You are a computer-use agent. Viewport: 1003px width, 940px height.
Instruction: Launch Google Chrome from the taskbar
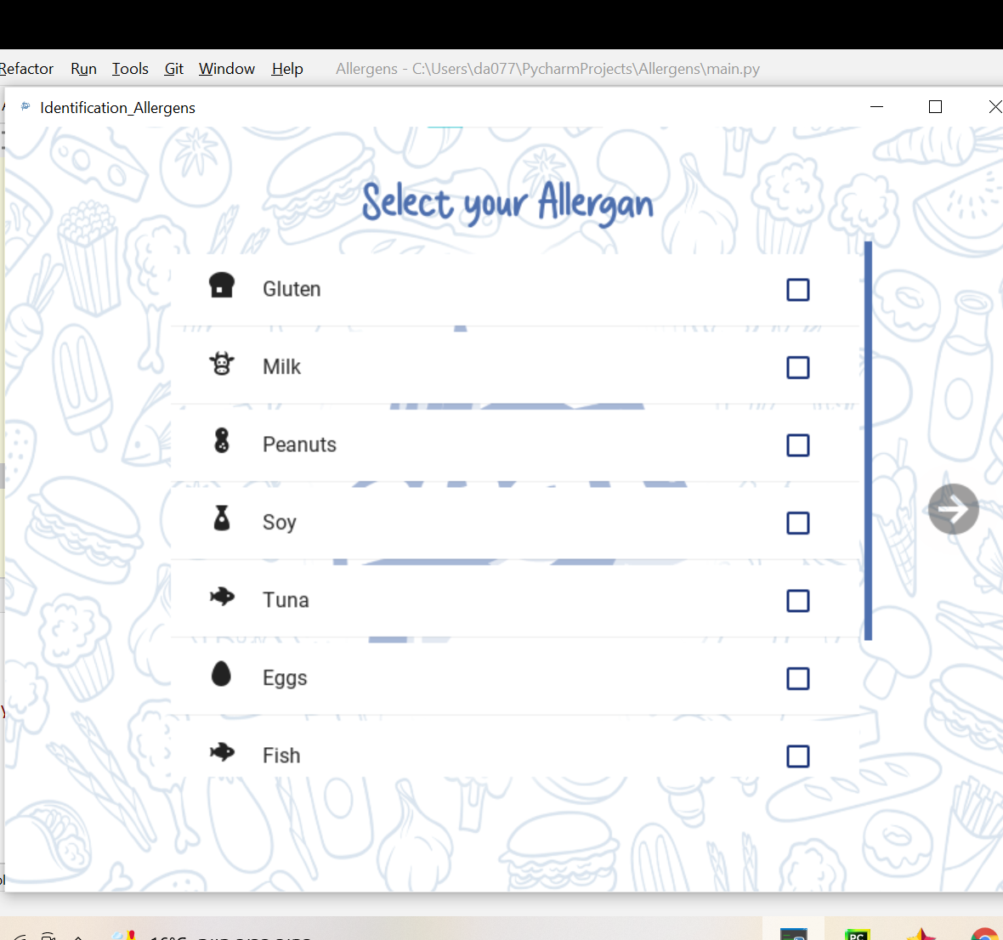point(985,932)
